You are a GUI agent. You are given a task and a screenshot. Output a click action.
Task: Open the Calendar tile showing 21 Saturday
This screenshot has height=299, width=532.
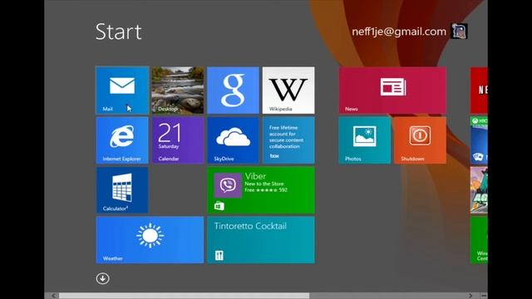coord(177,140)
